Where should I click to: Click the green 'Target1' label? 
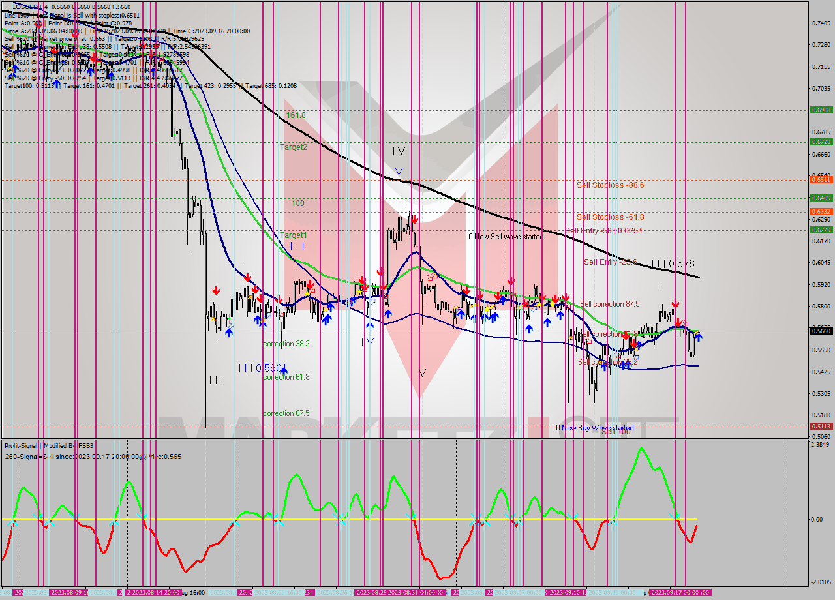click(x=293, y=235)
